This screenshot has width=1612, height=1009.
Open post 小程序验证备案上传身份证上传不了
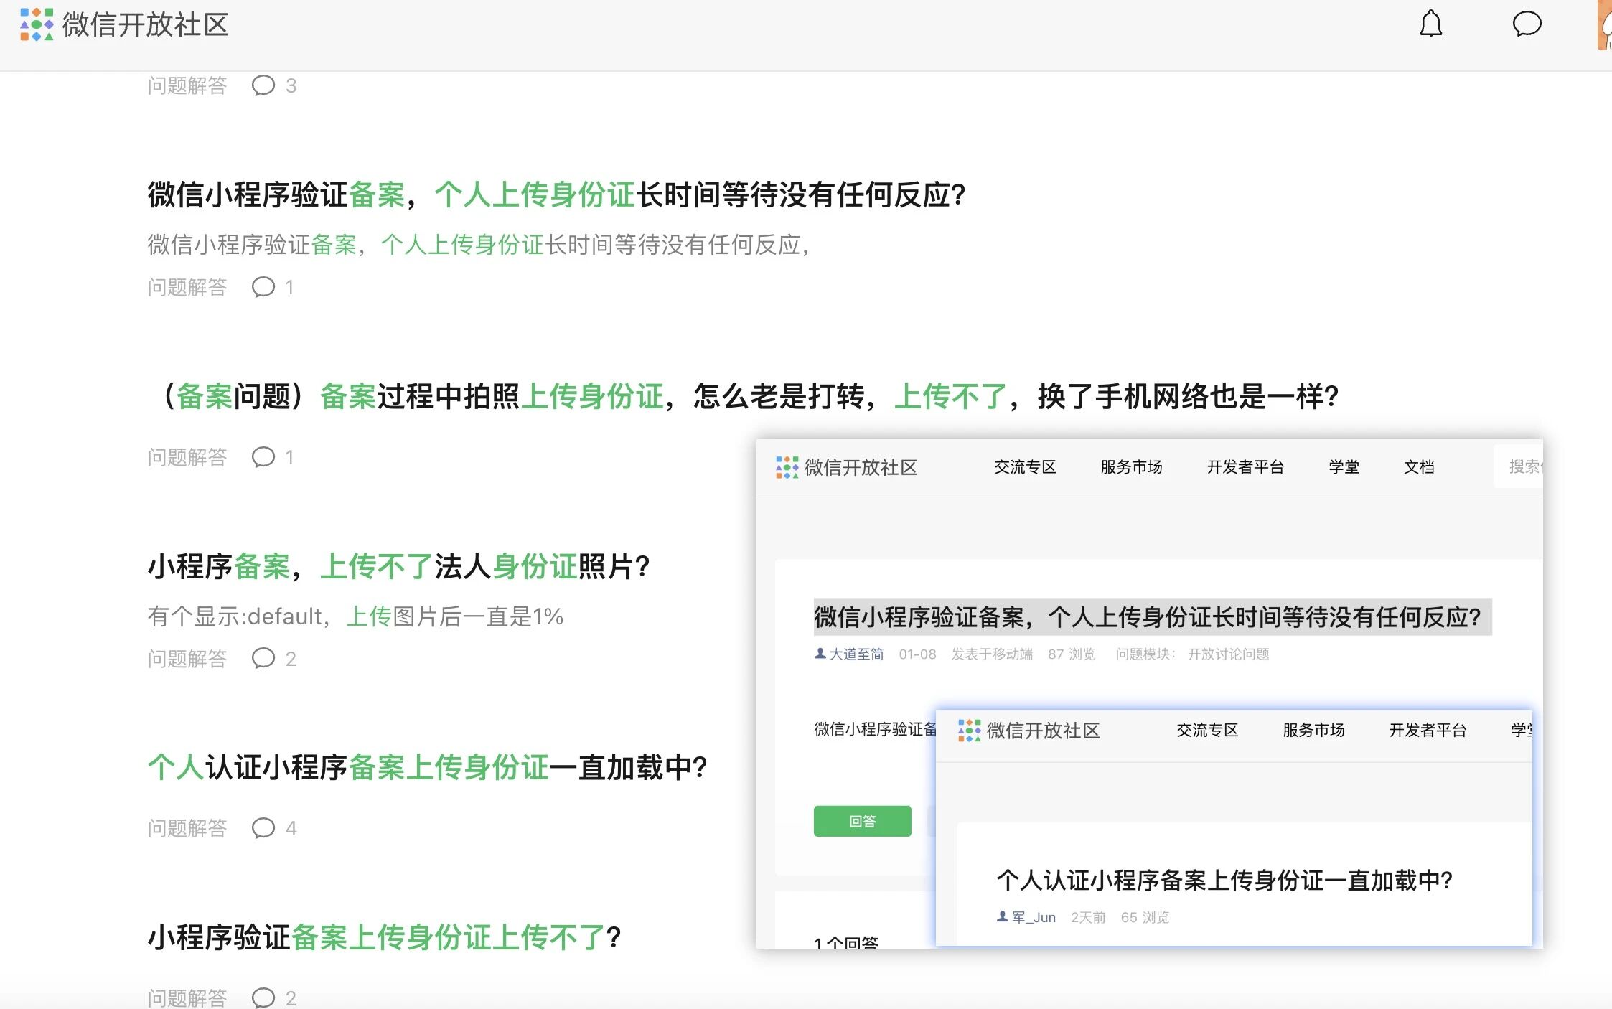[x=384, y=938]
